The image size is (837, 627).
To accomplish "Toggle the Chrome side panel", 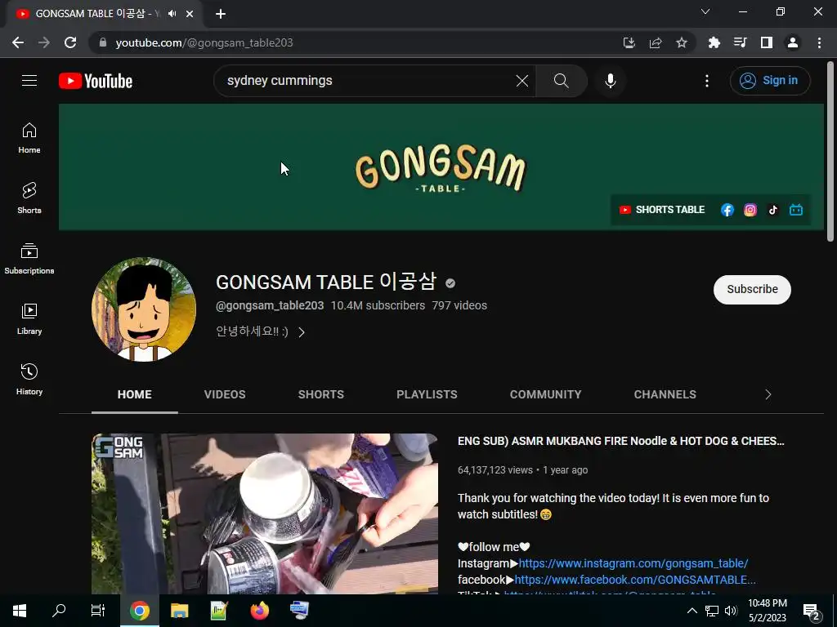I will click(x=767, y=42).
